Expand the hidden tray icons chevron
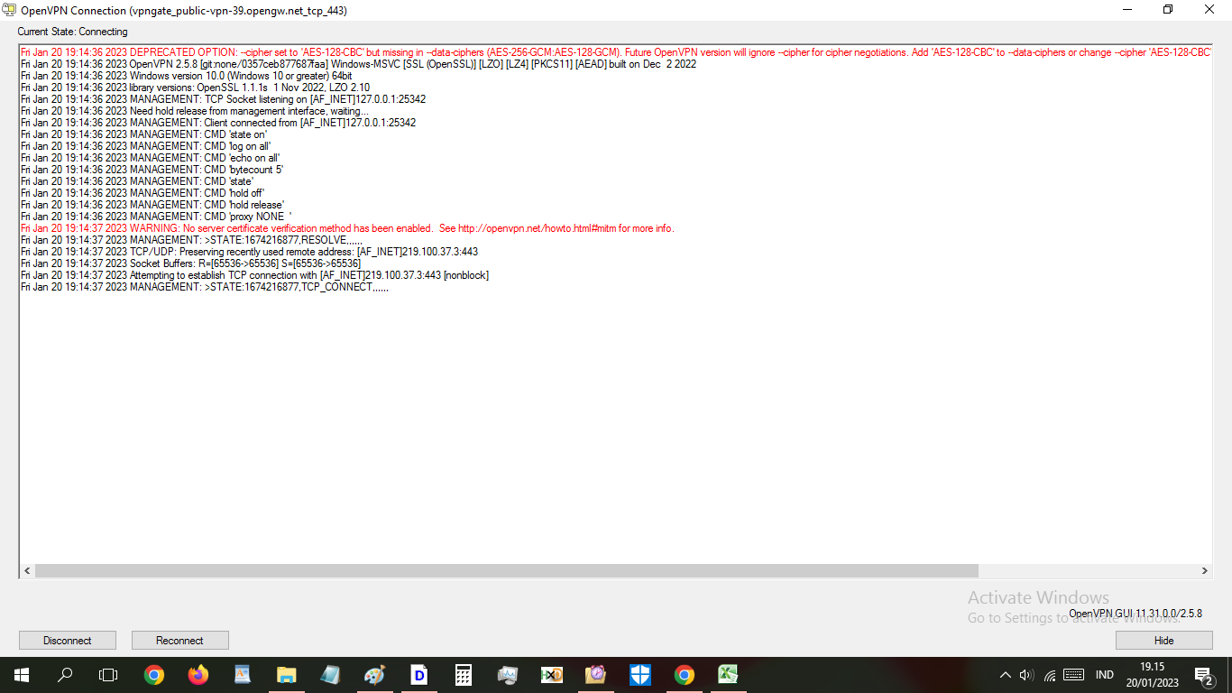The image size is (1232, 693). point(1004,674)
